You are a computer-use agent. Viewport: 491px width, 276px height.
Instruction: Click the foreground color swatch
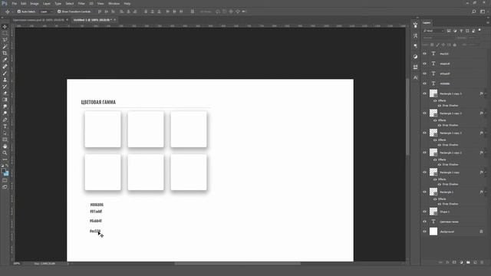point(3,171)
